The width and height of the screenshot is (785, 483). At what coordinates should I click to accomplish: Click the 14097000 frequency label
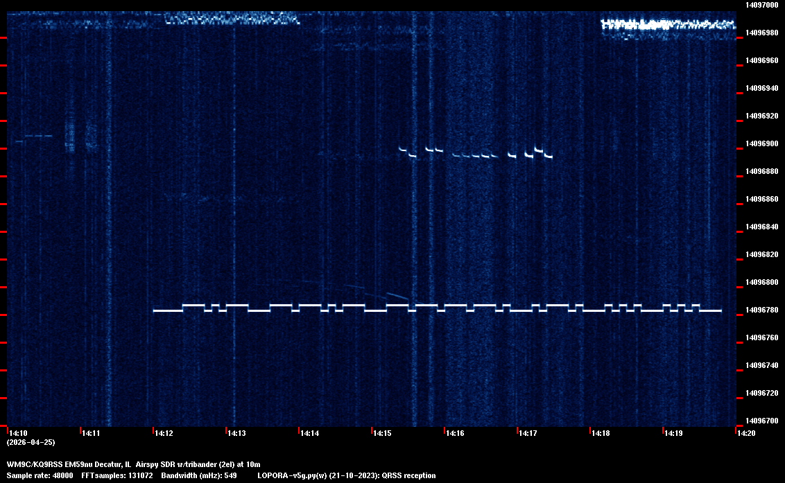tap(761, 5)
